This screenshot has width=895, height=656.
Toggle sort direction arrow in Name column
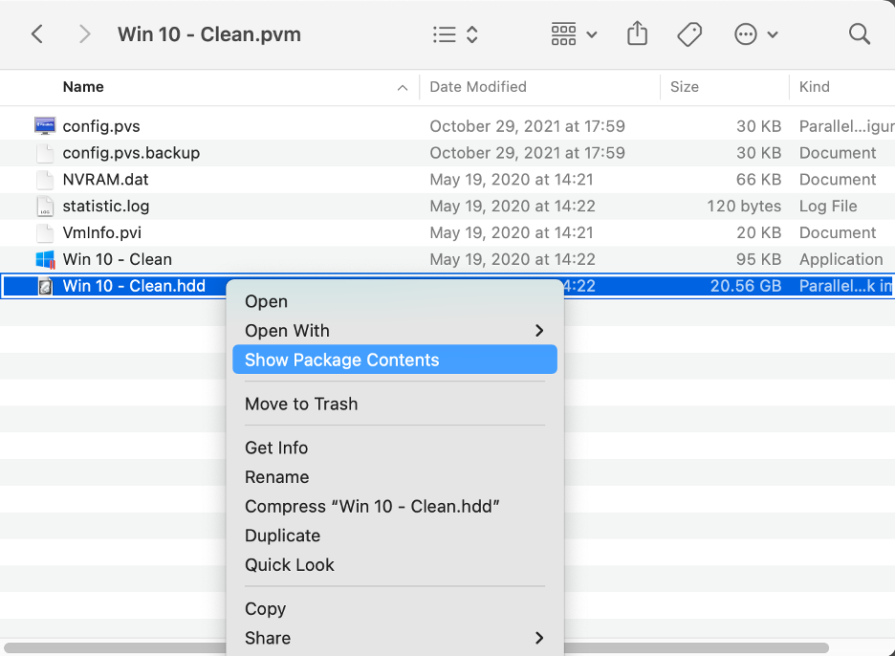point(403,87)
